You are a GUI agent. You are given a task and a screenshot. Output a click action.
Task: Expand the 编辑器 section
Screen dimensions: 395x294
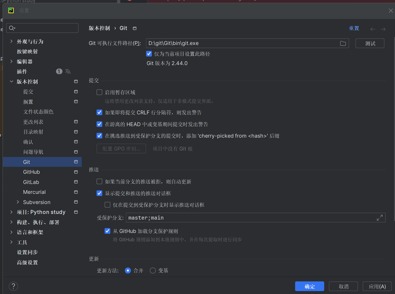coord(11,61)
